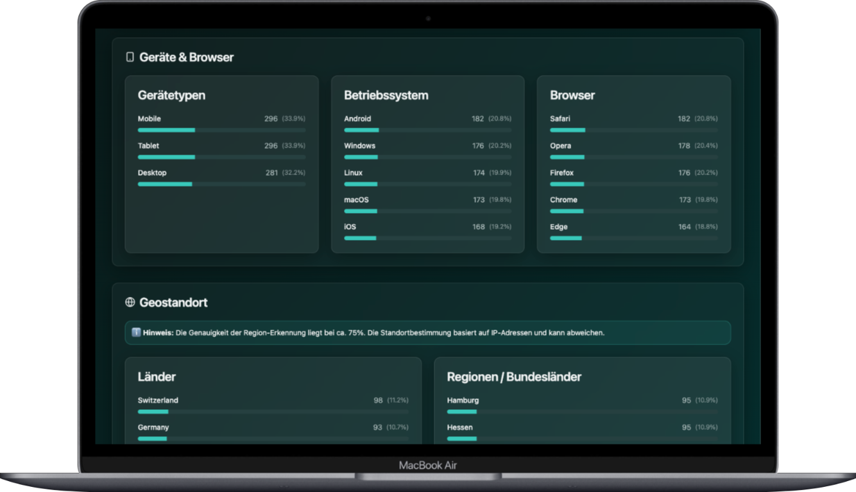Select the Länder card heading
The image size is (856, 492).
click(157, 377)
